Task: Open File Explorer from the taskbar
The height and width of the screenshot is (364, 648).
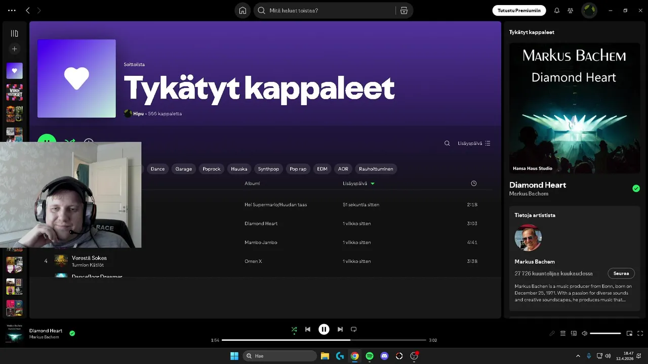Action: tap(325, 356)
